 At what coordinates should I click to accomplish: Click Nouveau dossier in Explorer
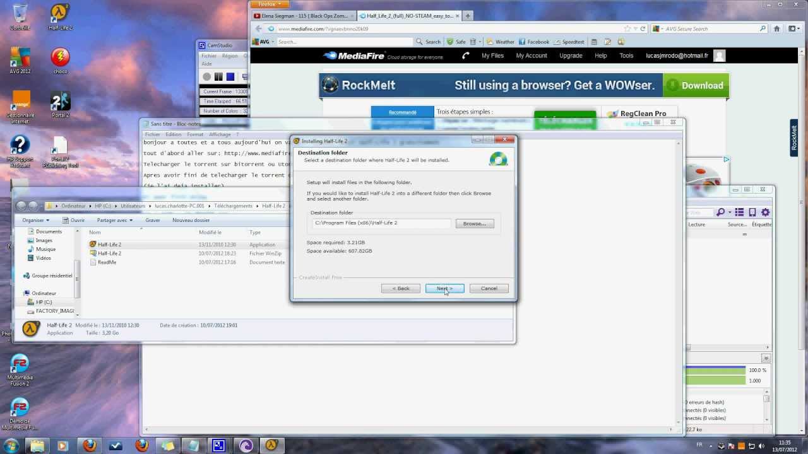[x=191, y=220]
